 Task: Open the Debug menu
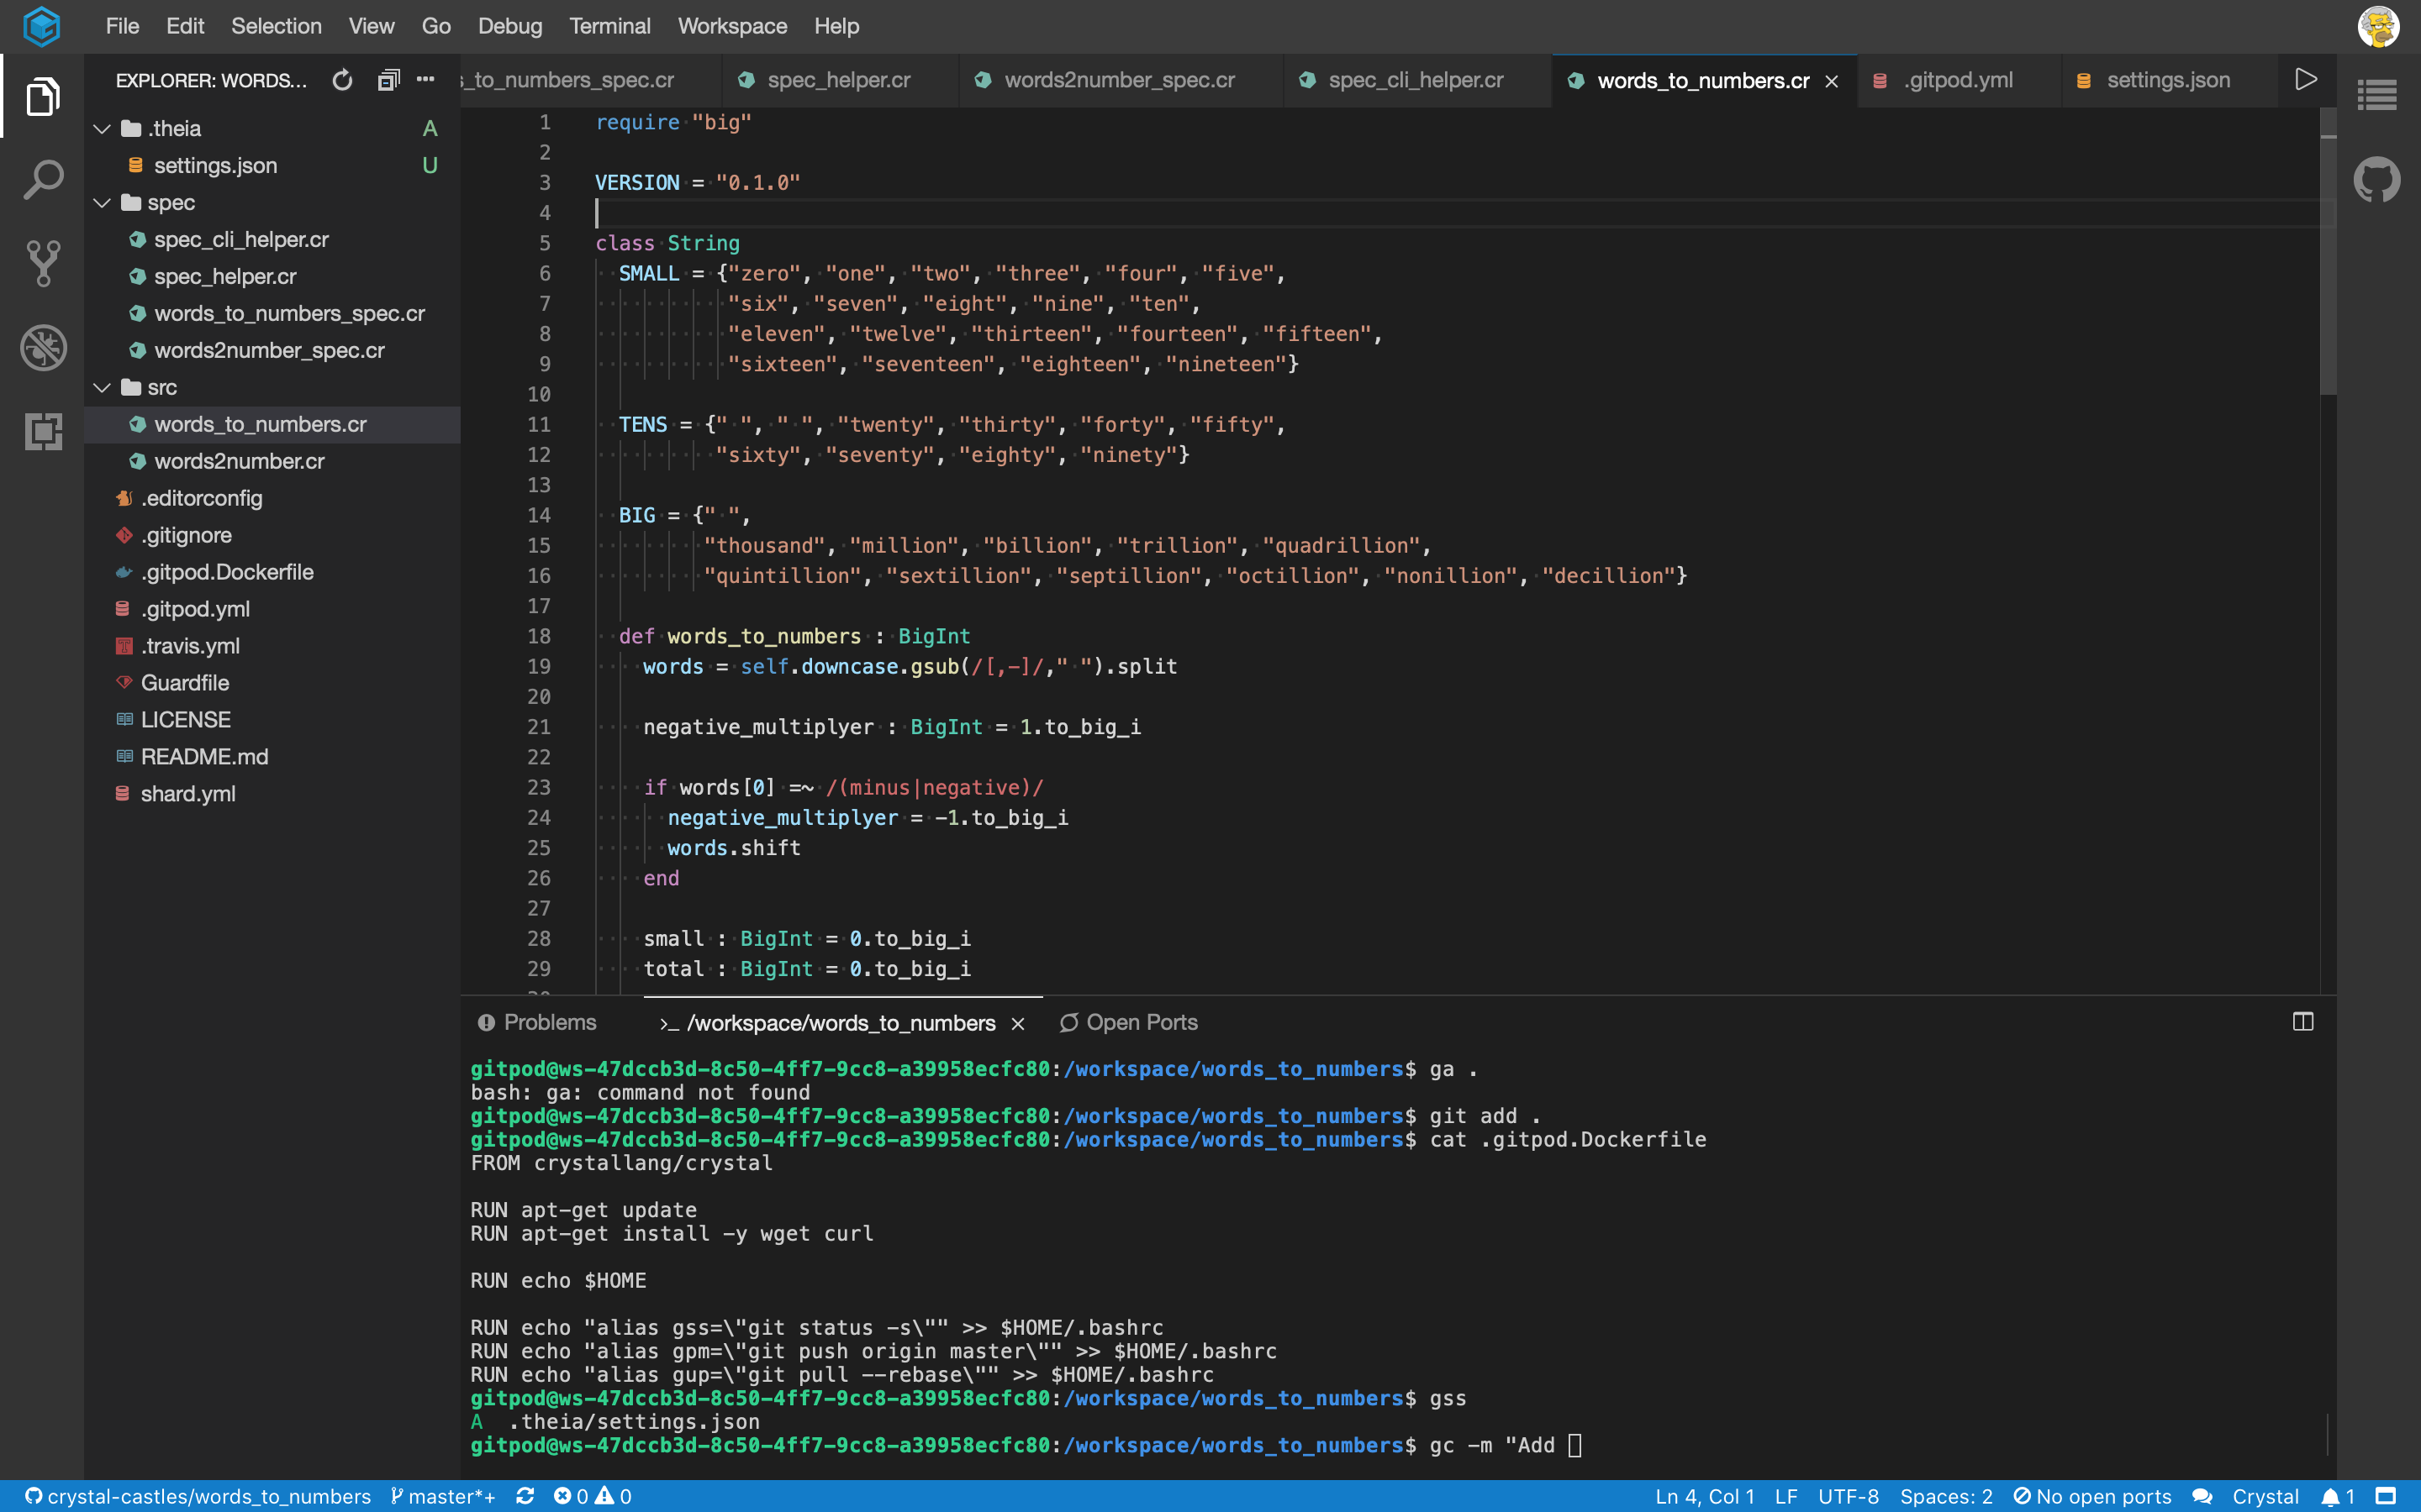(510, 26)
